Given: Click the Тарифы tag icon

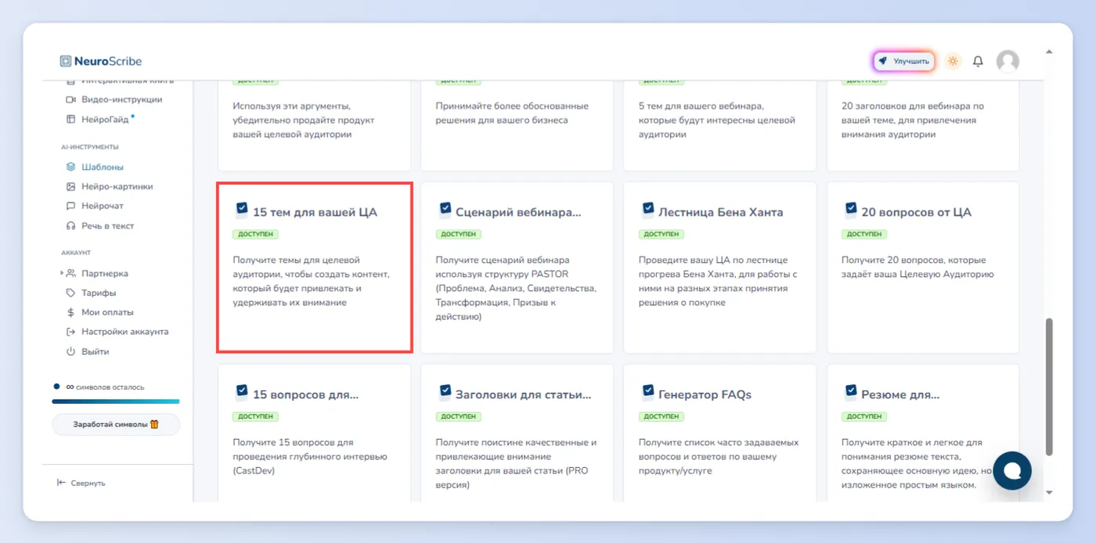Looking at the screenshot, I should coord(70,293).
